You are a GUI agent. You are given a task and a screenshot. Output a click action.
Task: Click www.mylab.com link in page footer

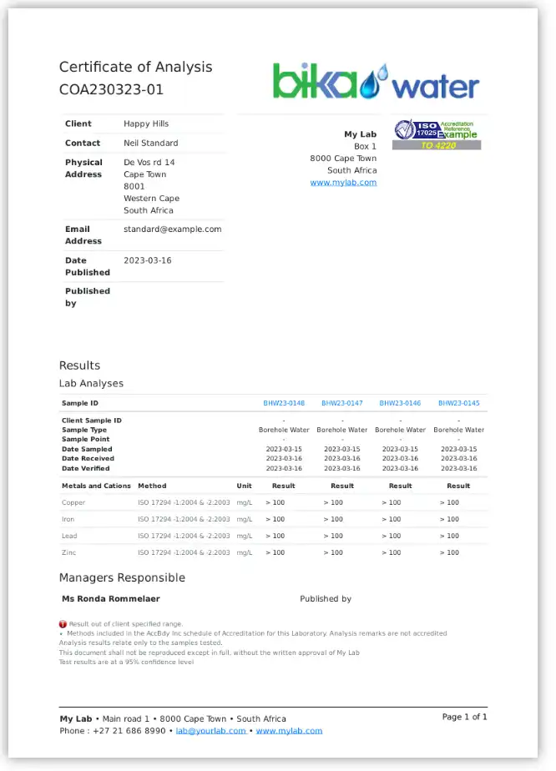tap(290, 731)
